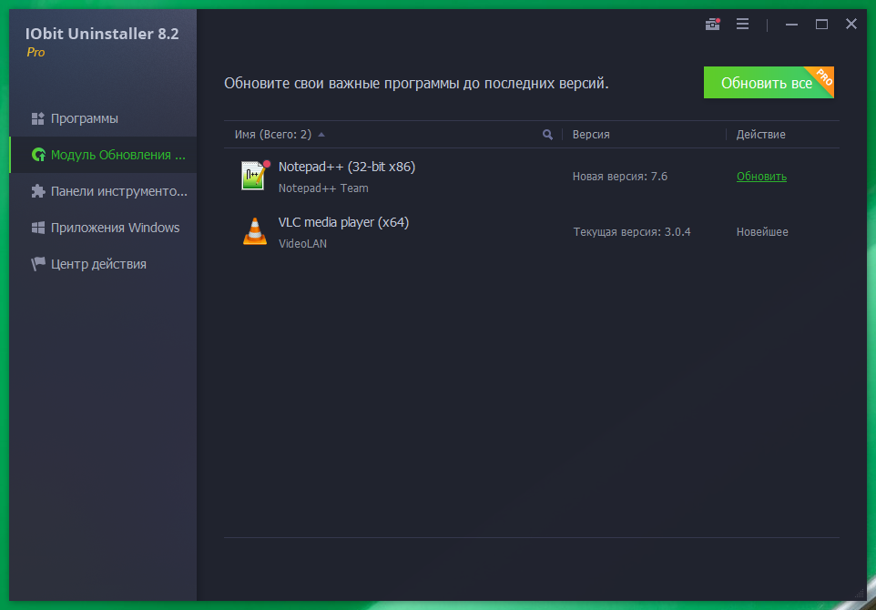Click the Действие column header
The image size is (876, 610).
click(x=760, y=135)
